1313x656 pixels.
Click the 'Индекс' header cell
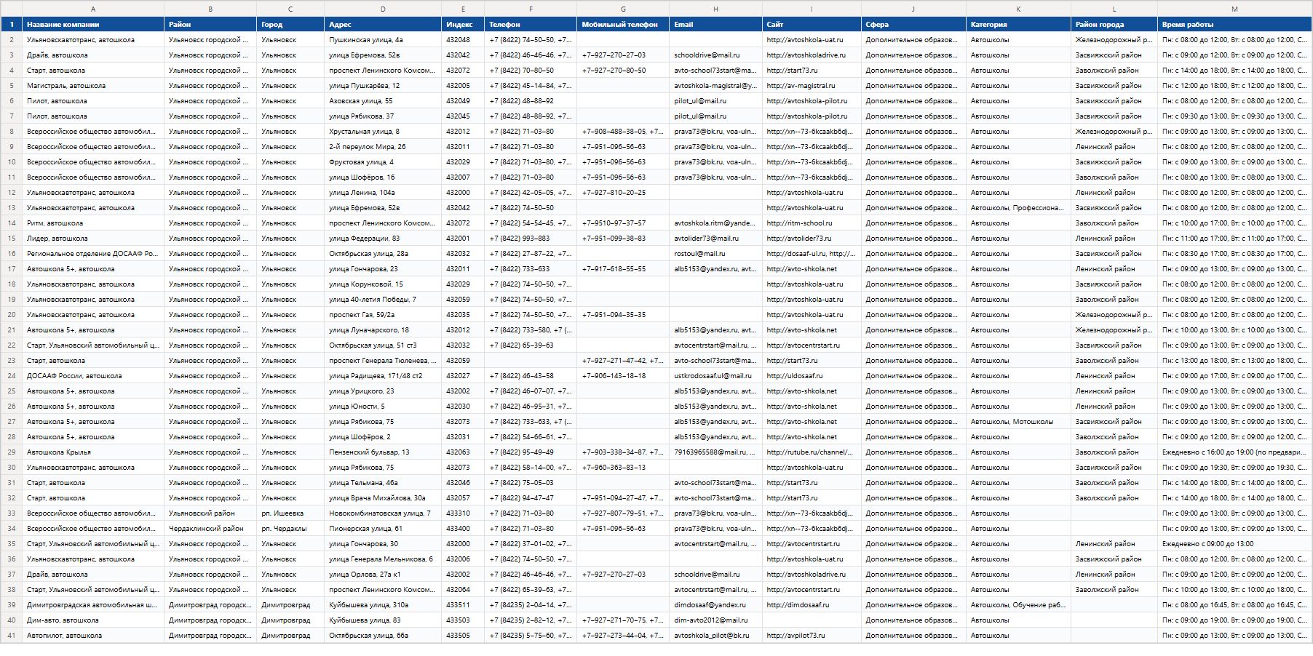pos(463,24)
